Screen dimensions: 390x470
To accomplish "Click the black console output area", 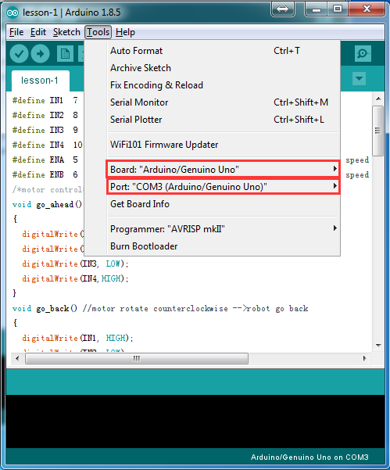I will point(195,422).
